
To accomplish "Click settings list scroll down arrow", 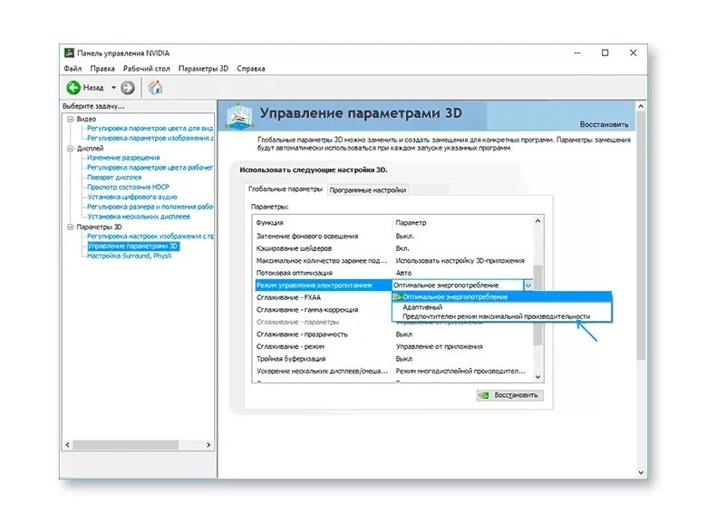I will coord(538,377).
